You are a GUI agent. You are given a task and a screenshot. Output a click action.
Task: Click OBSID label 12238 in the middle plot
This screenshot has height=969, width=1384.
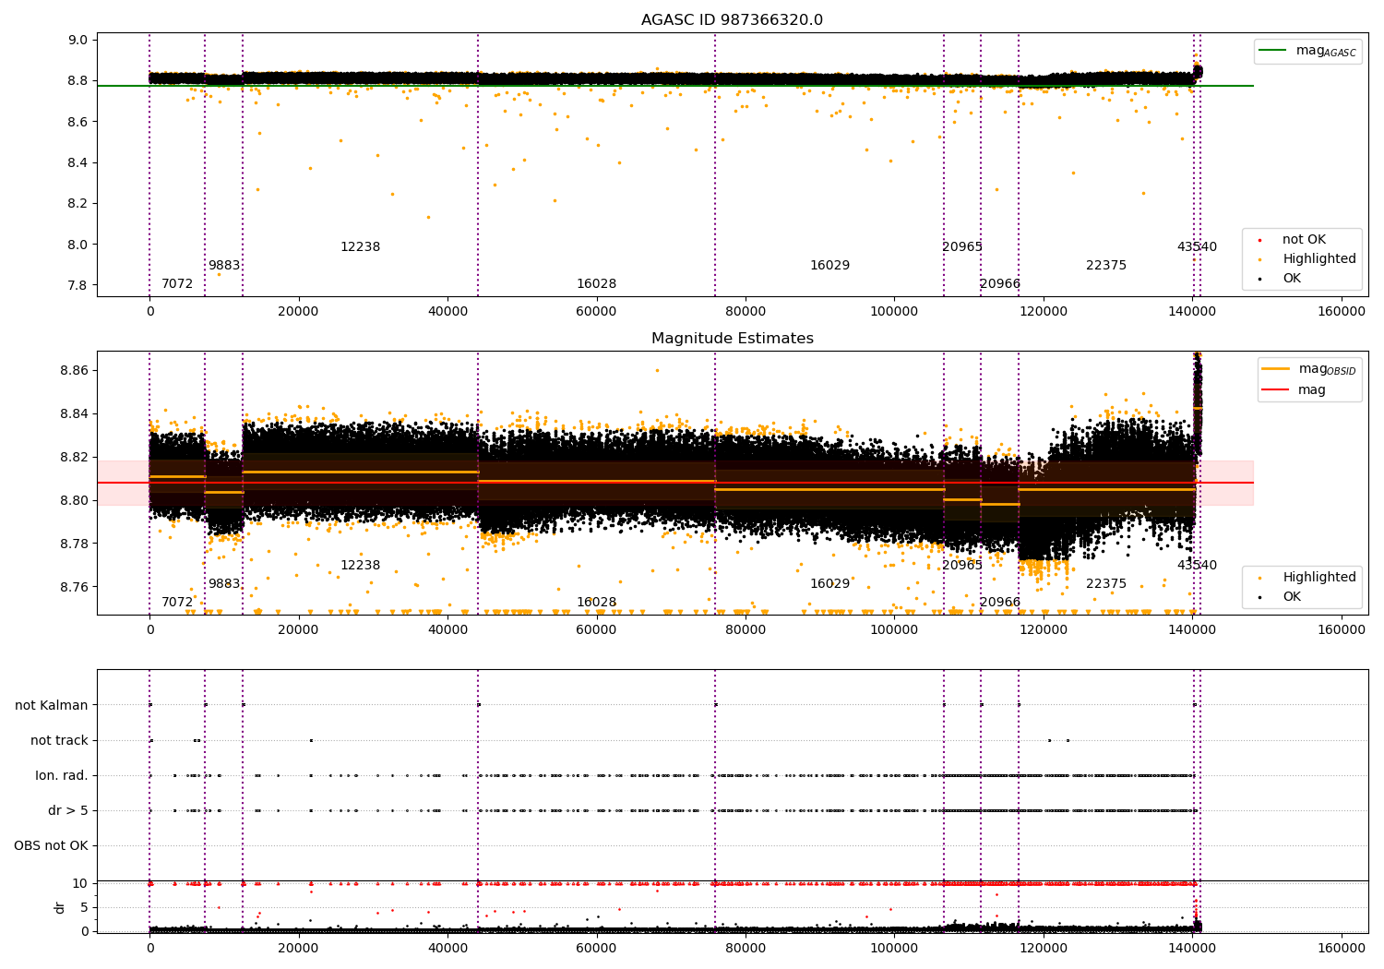pyautogui.click(x=360, y=566)
